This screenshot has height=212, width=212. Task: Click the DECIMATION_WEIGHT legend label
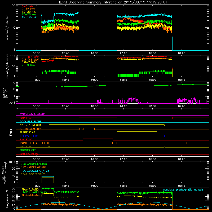coord(34,167)
